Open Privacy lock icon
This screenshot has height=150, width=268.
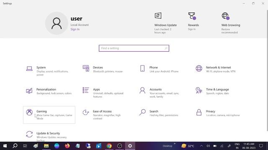pos(199,112)
